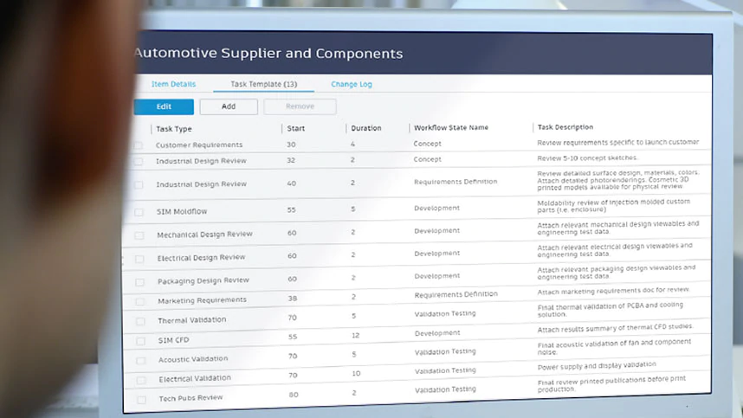Toggle the Electrical Design Review checkbox
Screen dimensions: 743x418
click(139, 259)
